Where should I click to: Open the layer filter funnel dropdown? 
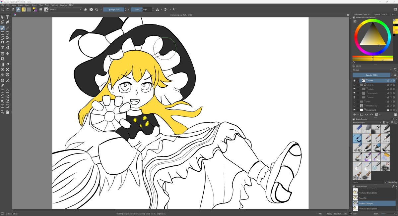pyautogui.click(x=395, y=70)
